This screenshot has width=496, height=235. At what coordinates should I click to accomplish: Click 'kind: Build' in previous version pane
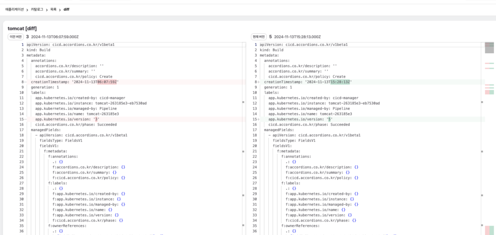tap(38, 50)
